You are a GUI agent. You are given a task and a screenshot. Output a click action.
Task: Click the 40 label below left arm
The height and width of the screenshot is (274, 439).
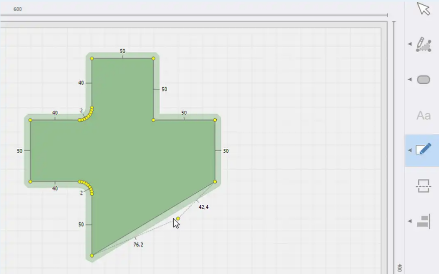point(55,188)
